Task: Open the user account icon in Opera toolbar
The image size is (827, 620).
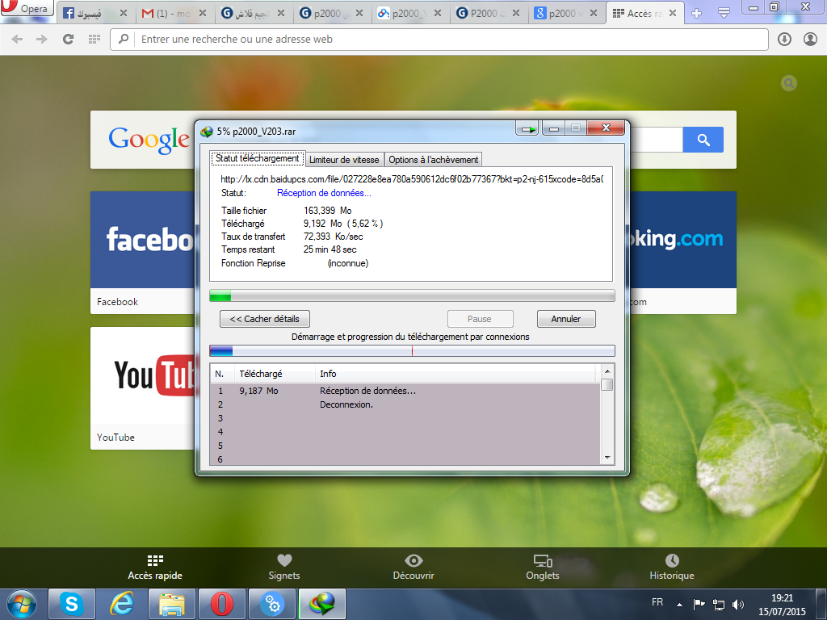Action: (x=810, y=39)
